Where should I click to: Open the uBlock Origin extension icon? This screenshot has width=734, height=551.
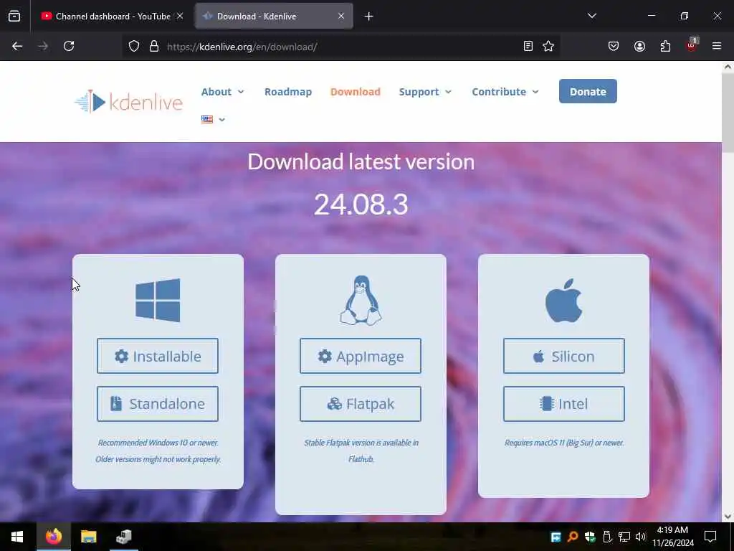click(692, 45)
